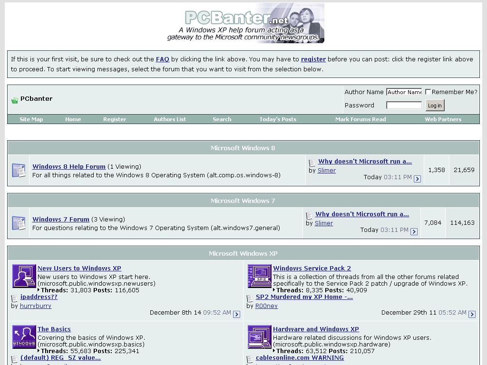Screen dimensions: 487x365
Task: Open the register link in welcome notice
Action: point(313,59)
